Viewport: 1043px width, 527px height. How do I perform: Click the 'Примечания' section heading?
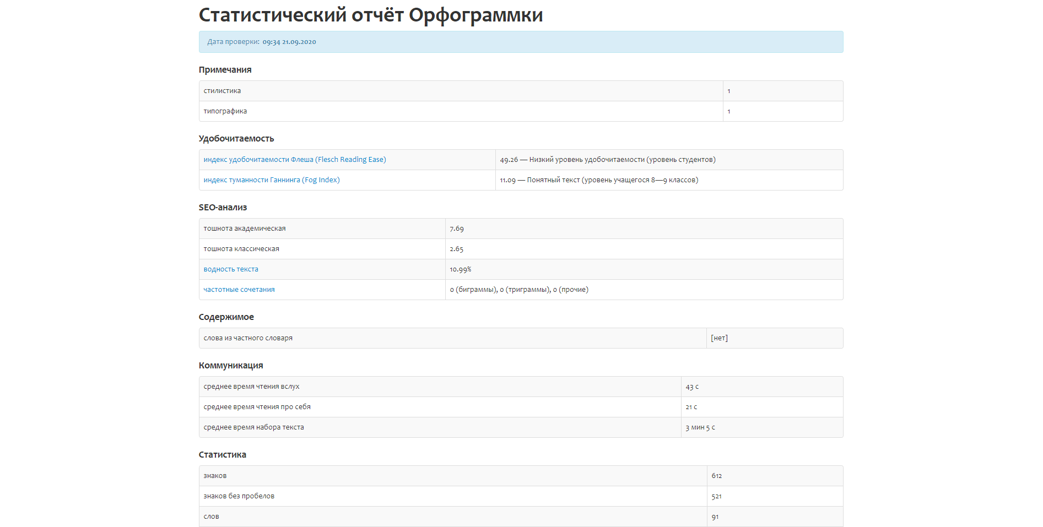coord(225,70)
